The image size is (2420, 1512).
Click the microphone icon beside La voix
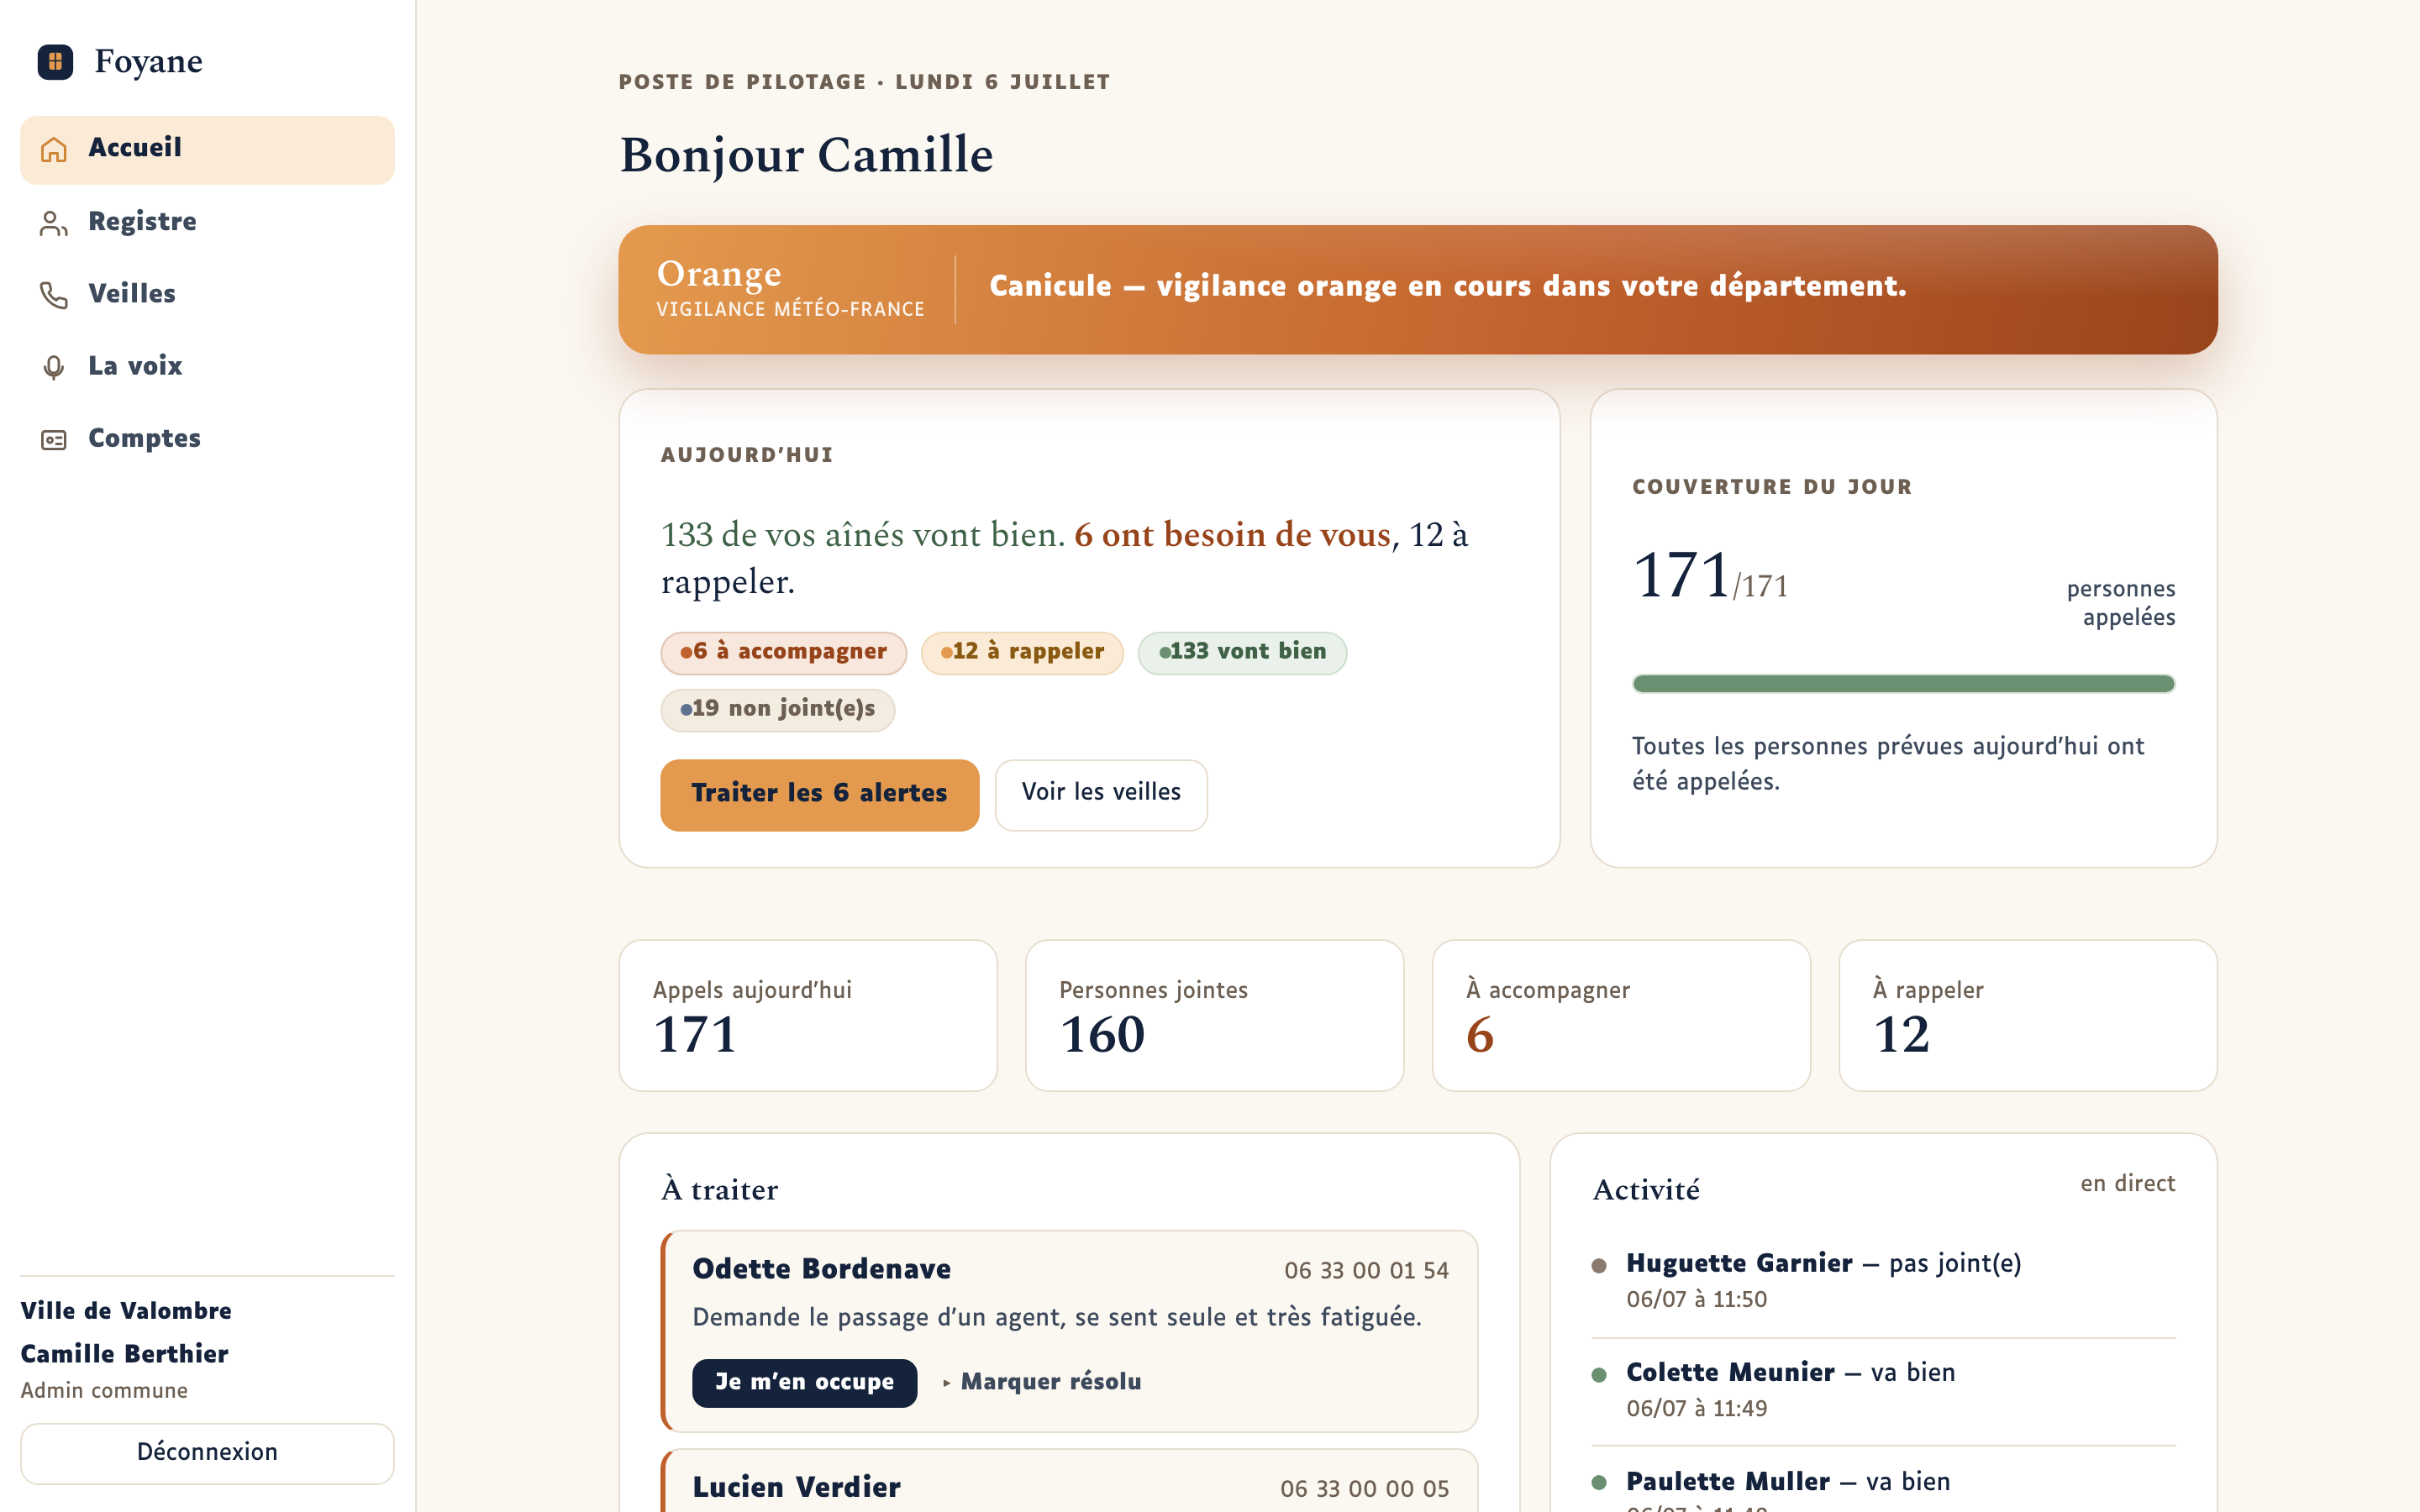tap(54, 367)
